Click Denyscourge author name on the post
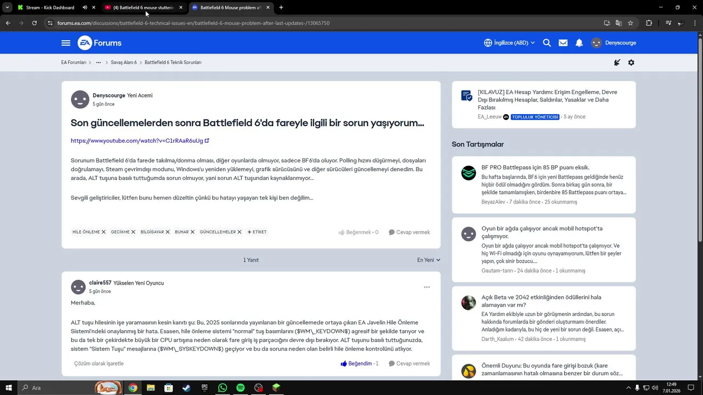Screen dimensions: 703x395 (109, 95)
